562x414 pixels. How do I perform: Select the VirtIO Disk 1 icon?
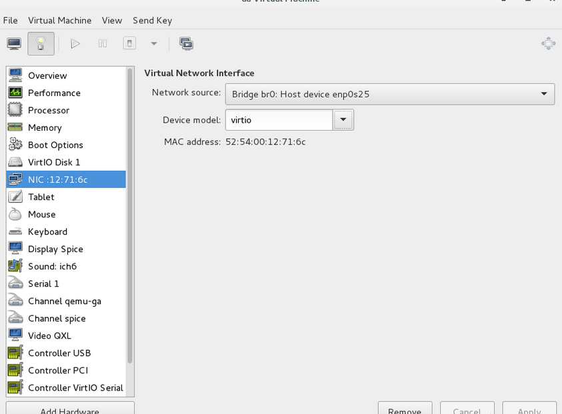[x=15, y=162]
